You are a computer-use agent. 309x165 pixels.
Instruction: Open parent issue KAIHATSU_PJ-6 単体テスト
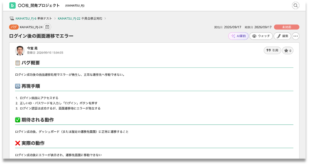tap(34, 18)
